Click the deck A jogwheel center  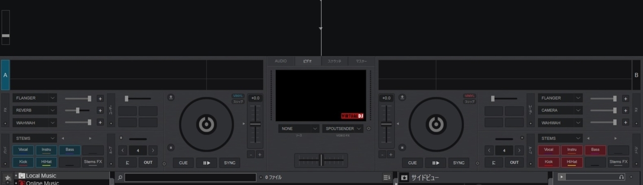tap(206, 124)
